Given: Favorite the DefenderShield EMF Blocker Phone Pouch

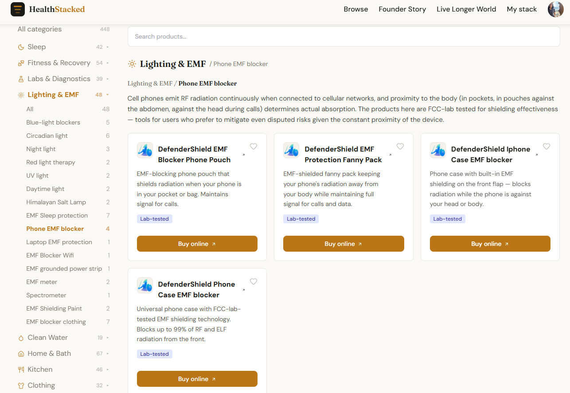Looking at the screenshot, I should coord(254,146).
